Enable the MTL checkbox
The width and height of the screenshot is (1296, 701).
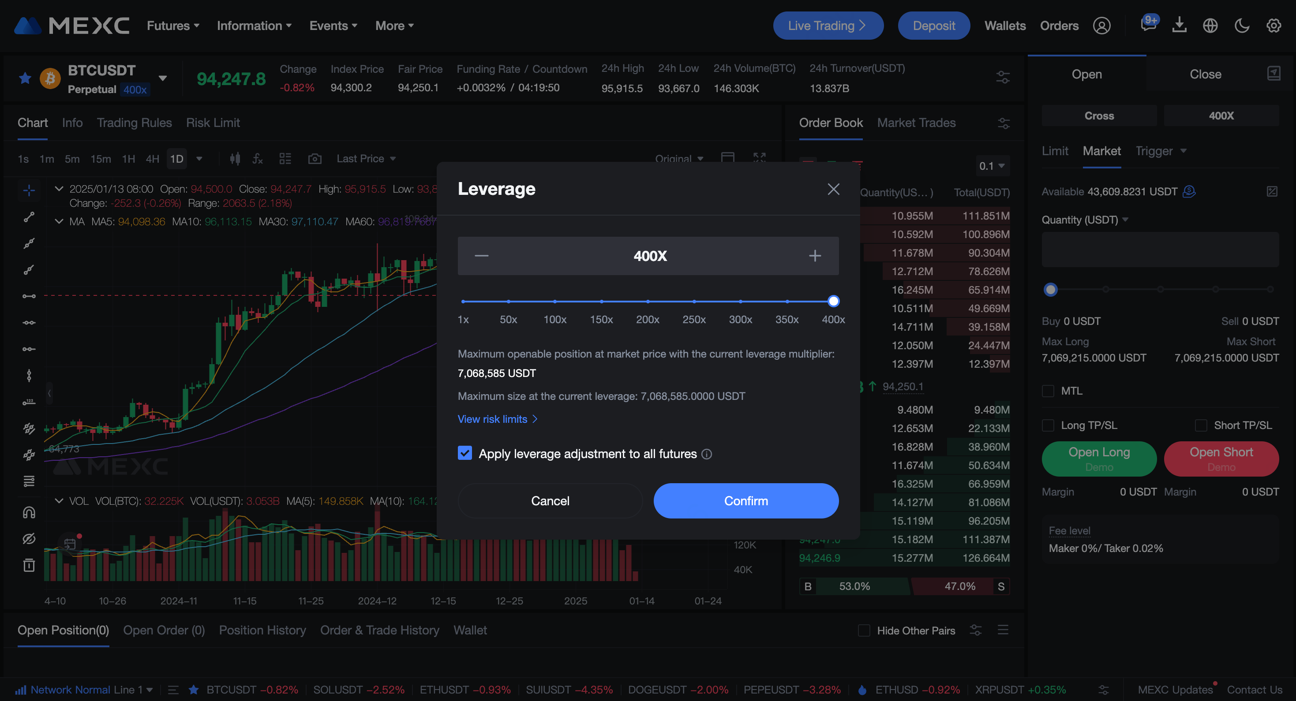pyautogui.click(x=1048, y=391)
